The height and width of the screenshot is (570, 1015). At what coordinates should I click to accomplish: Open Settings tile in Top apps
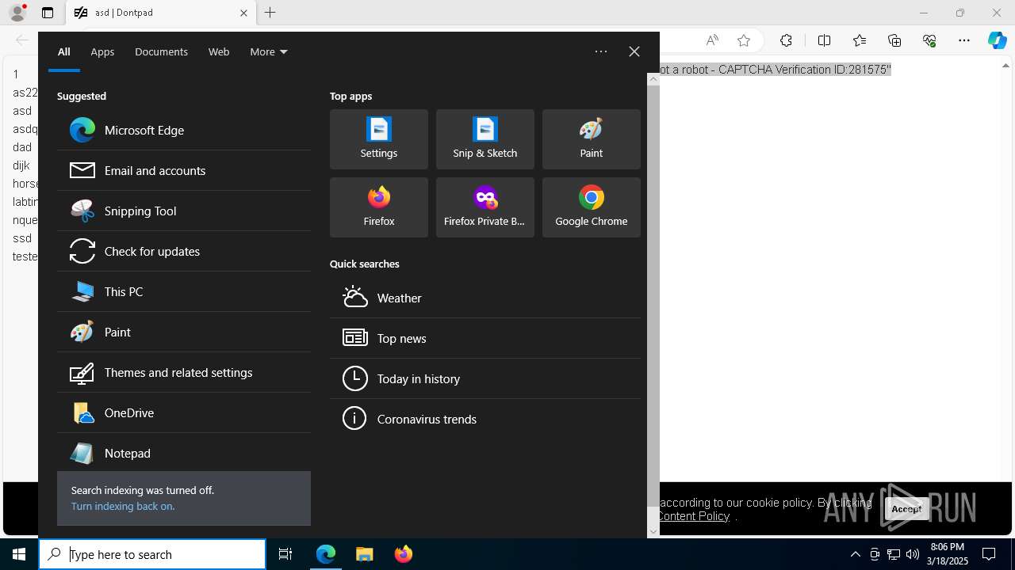click(x=379, y=139)
